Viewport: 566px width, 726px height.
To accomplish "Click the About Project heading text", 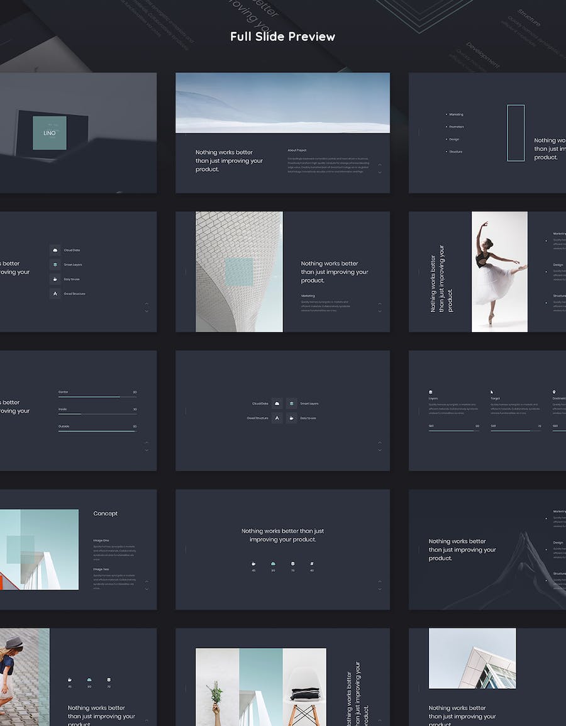I will click(297, 150).
